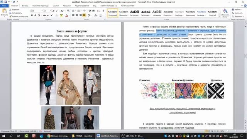Open OBS 24.0.3 from taskbar
Viewport: 247px width, 139px height.
pyautogui.click(x=132, y=136)
